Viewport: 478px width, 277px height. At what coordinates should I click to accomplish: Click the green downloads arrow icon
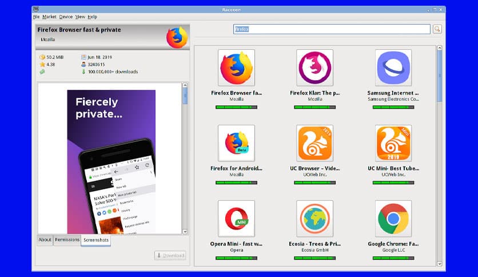click(x=83, y=72)
